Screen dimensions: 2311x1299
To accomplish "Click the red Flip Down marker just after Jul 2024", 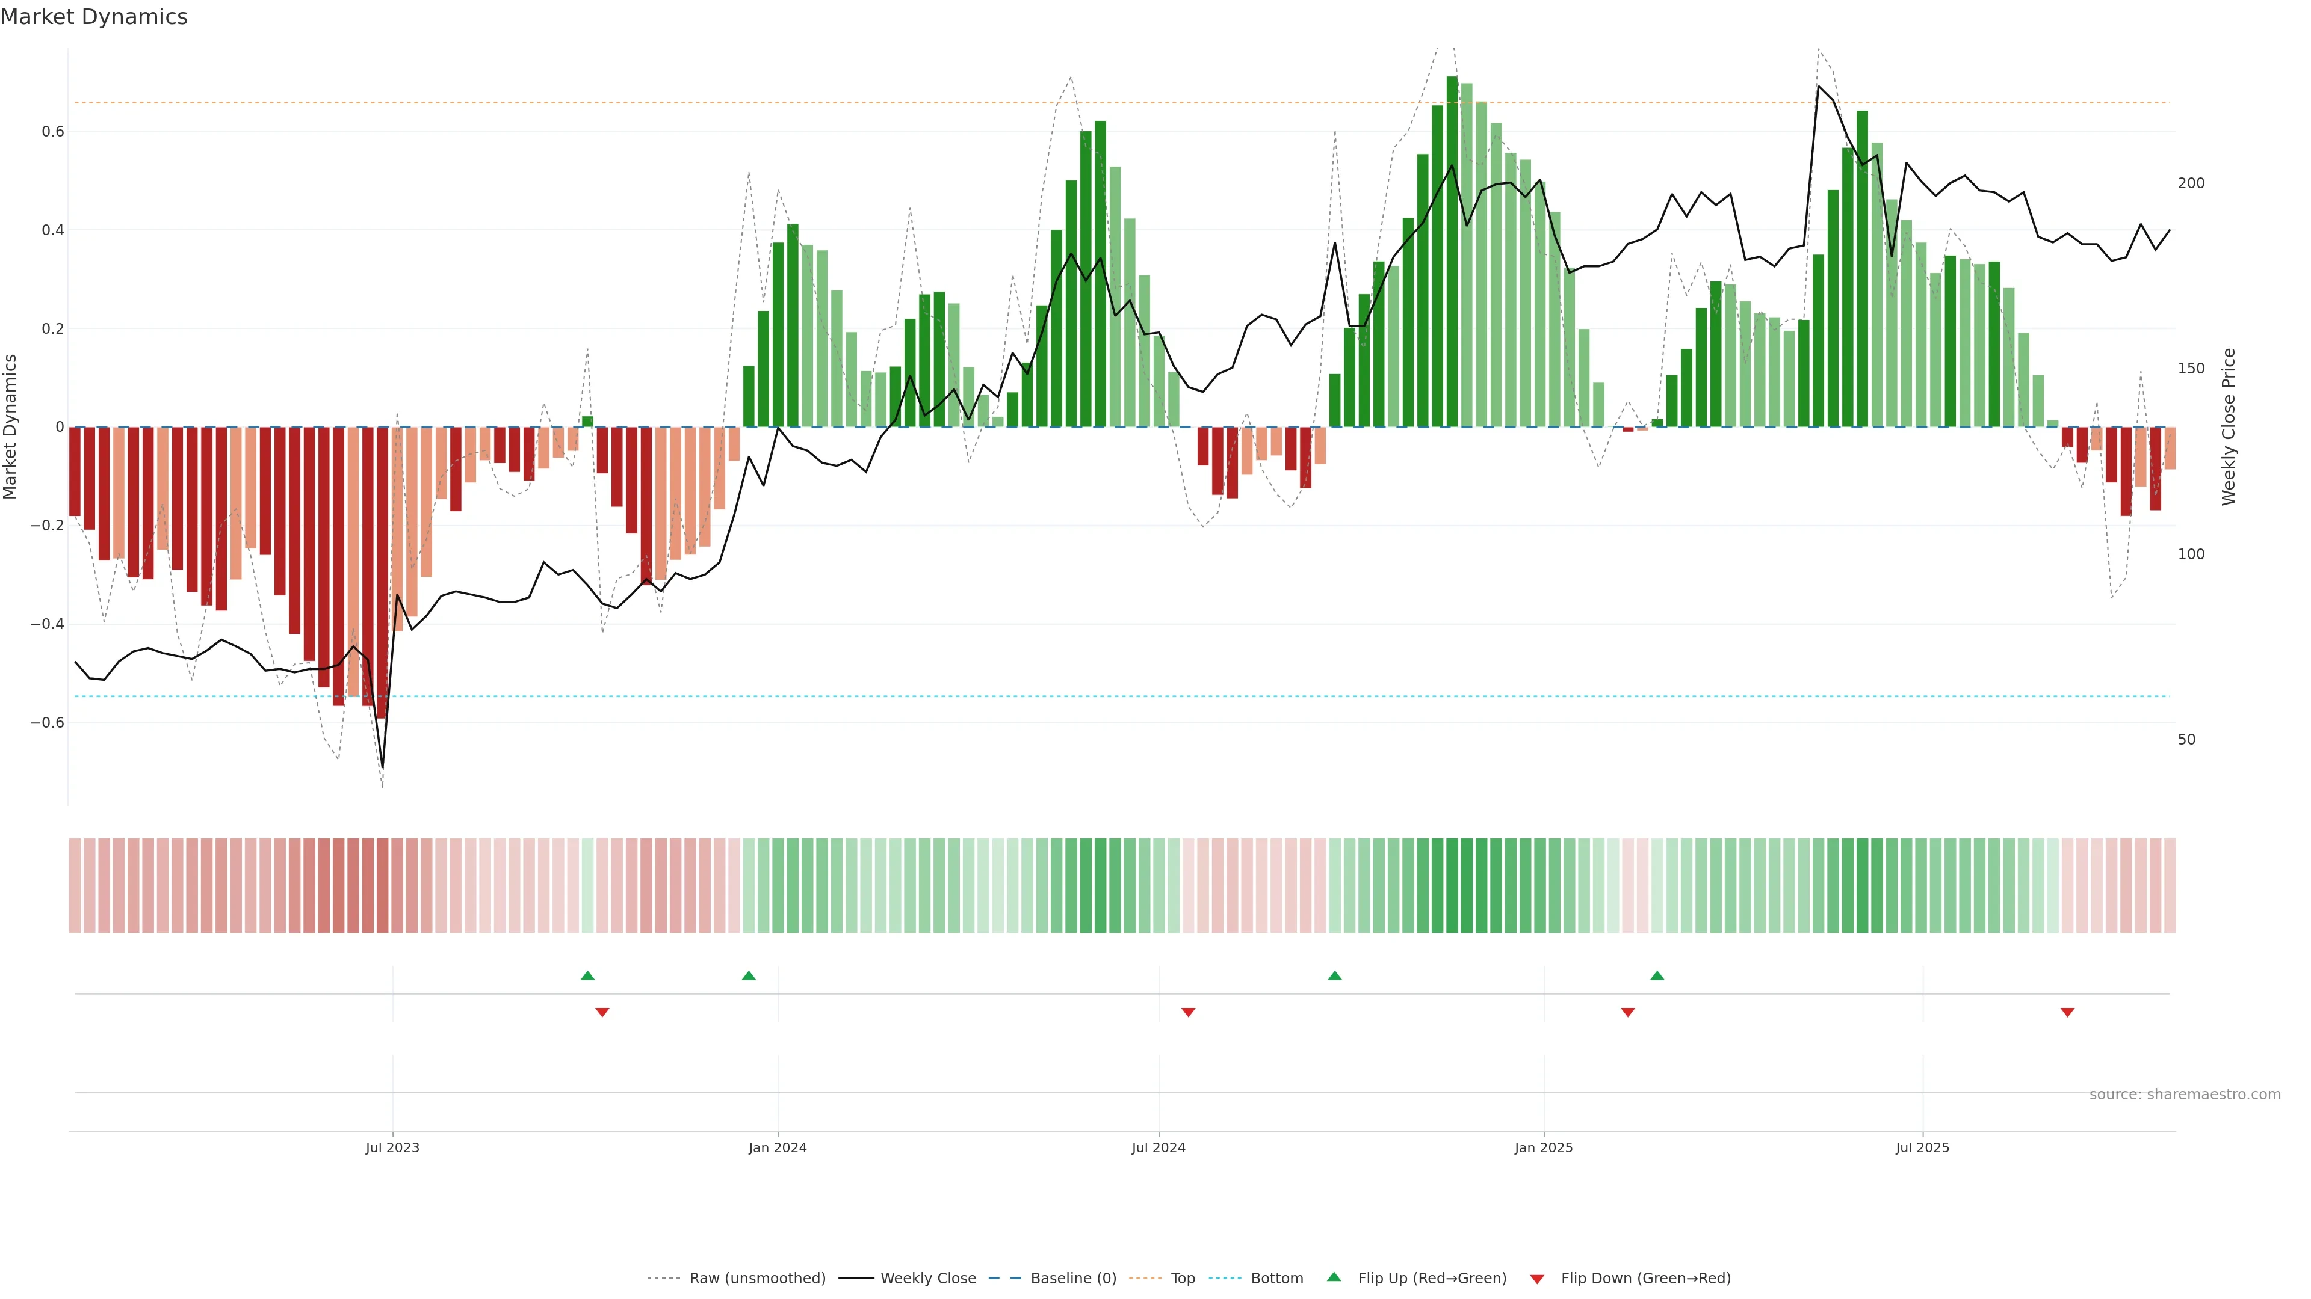I will pyautogui.click(x=1189, y=1012).
